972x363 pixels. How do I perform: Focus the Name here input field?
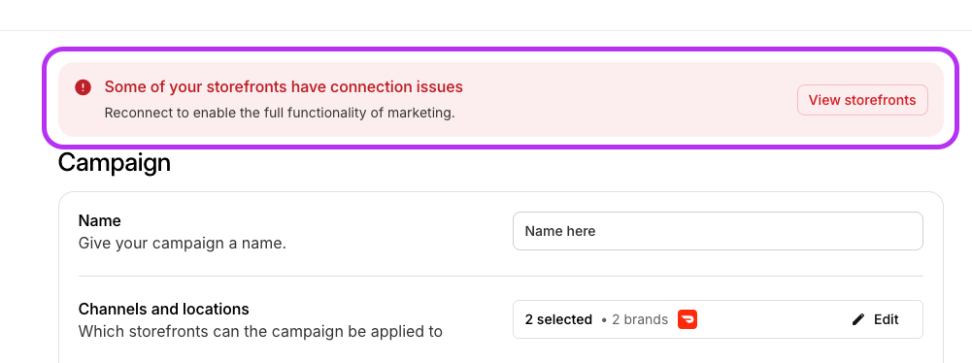click(718, 231)
